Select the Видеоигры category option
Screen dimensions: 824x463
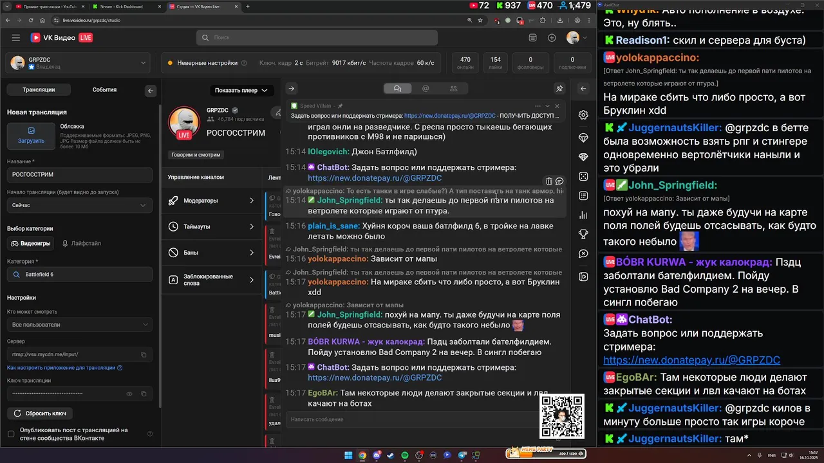[x=31, y=244]
